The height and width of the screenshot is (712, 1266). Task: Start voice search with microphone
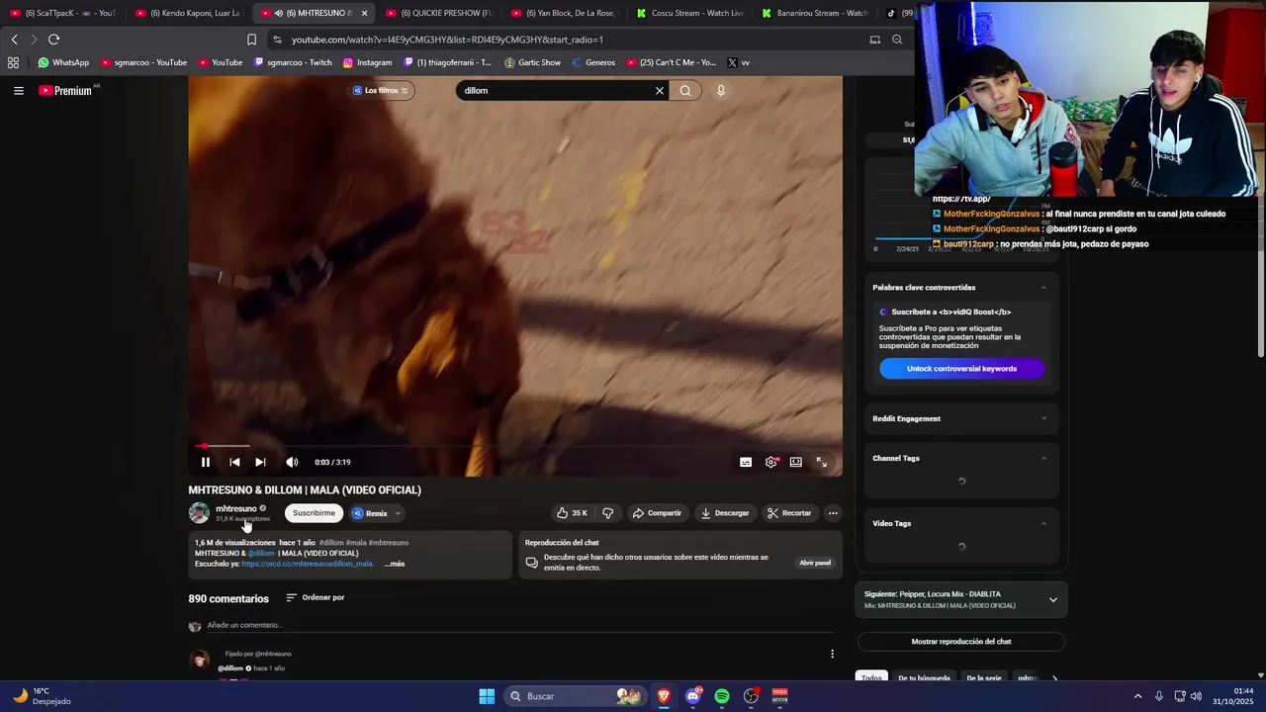pyautogui.click(x=721, y=90)
